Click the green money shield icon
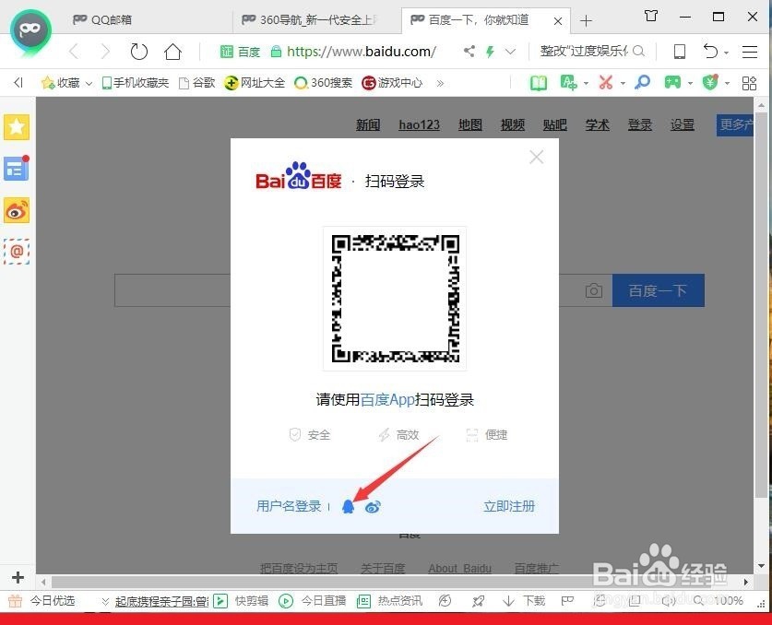772x625 pixels. pos(710,82)
